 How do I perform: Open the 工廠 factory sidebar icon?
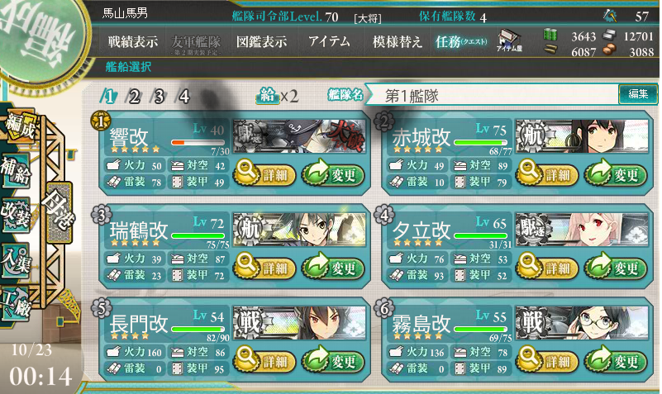pyautogui.click(x=16, y=305)
